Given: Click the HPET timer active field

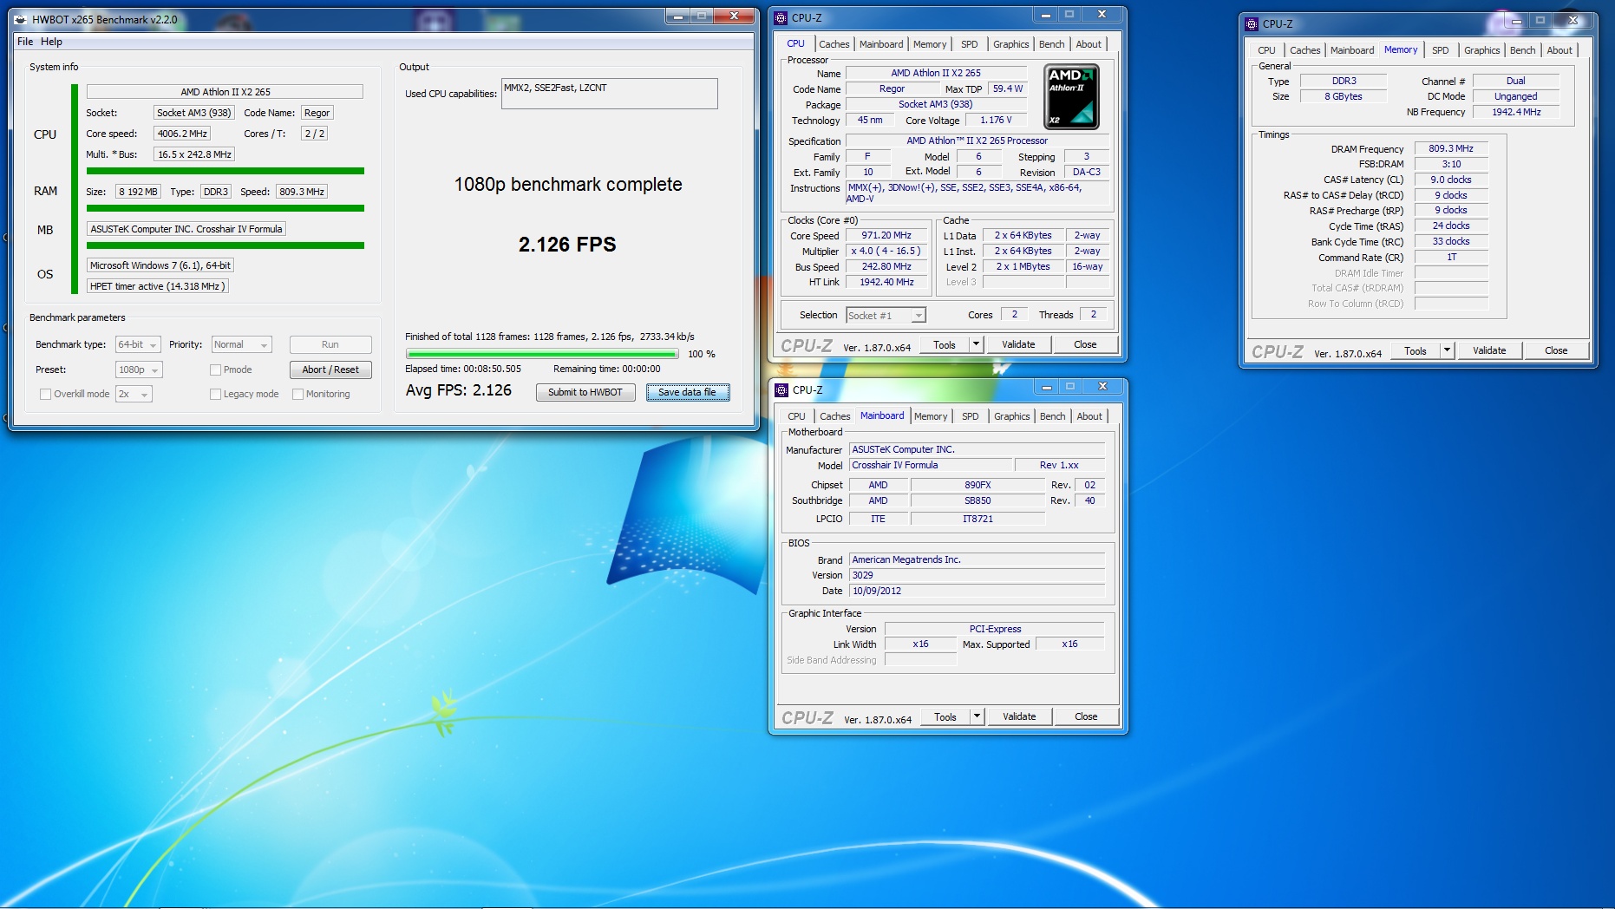Looking at the screenshot, I should [158, 286].
